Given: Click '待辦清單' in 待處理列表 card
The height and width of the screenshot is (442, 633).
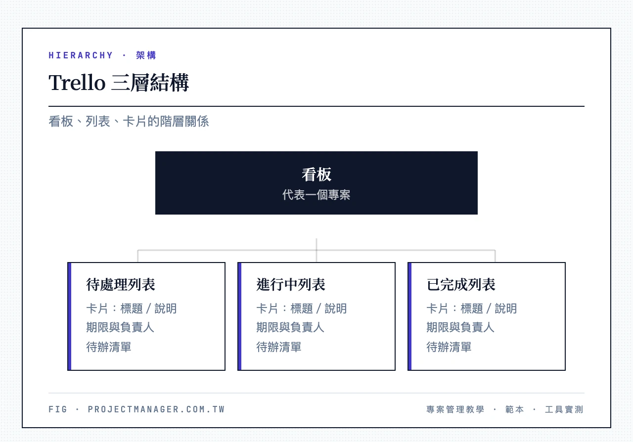Looking at the screenshot, I should (109, 347).
